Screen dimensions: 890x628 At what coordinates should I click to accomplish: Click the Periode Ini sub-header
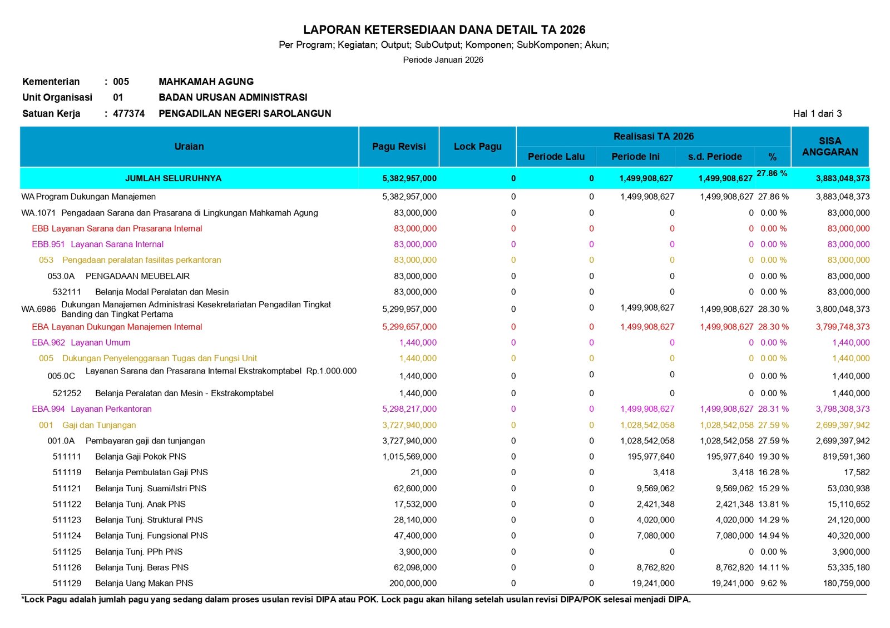click(635, 157)
